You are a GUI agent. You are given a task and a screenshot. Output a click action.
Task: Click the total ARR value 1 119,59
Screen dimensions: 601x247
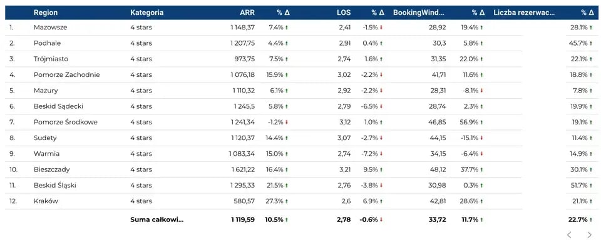(243, 220)
